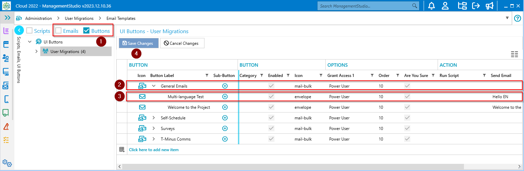Click the Hello EN send email cell

coord(500,97)
